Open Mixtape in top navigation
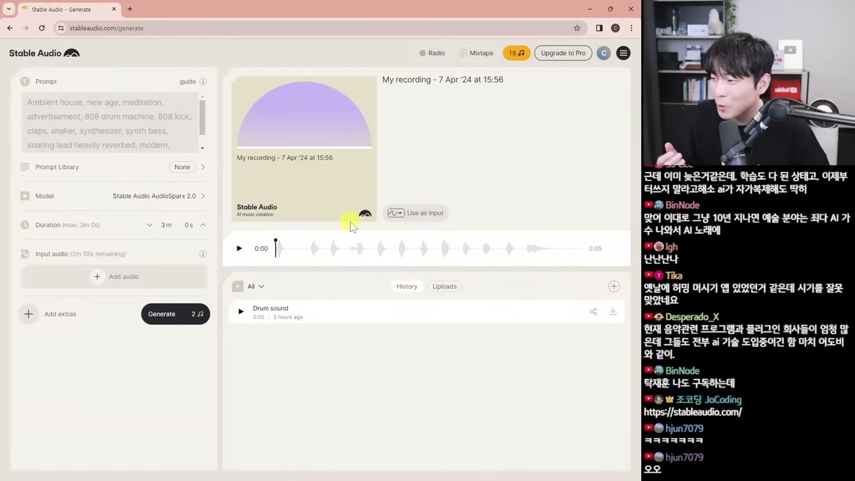 coord(476,53)
